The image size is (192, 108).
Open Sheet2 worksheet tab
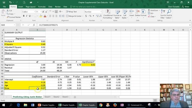pyautogui.click(x=56, y=97)
